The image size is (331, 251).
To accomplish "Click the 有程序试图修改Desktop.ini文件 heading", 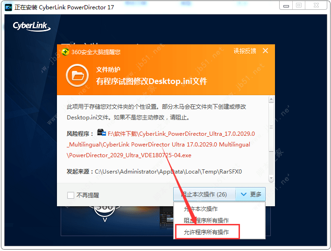I will [x=152, y=81].
